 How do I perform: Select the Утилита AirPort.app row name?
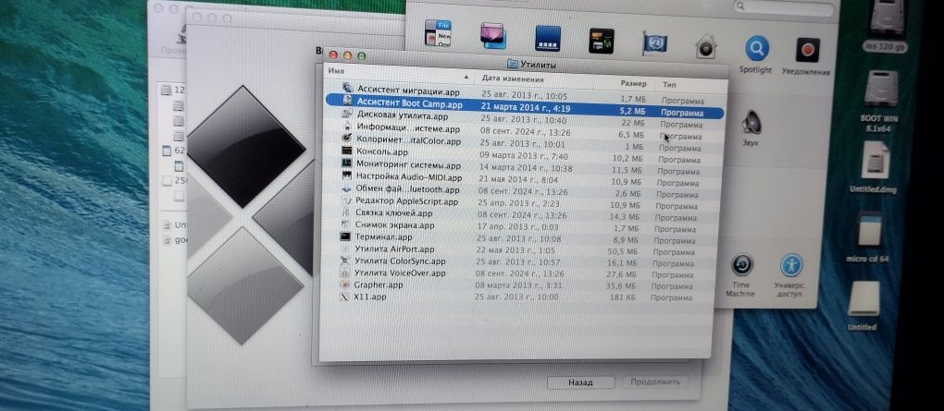click(x=393, y=248)
